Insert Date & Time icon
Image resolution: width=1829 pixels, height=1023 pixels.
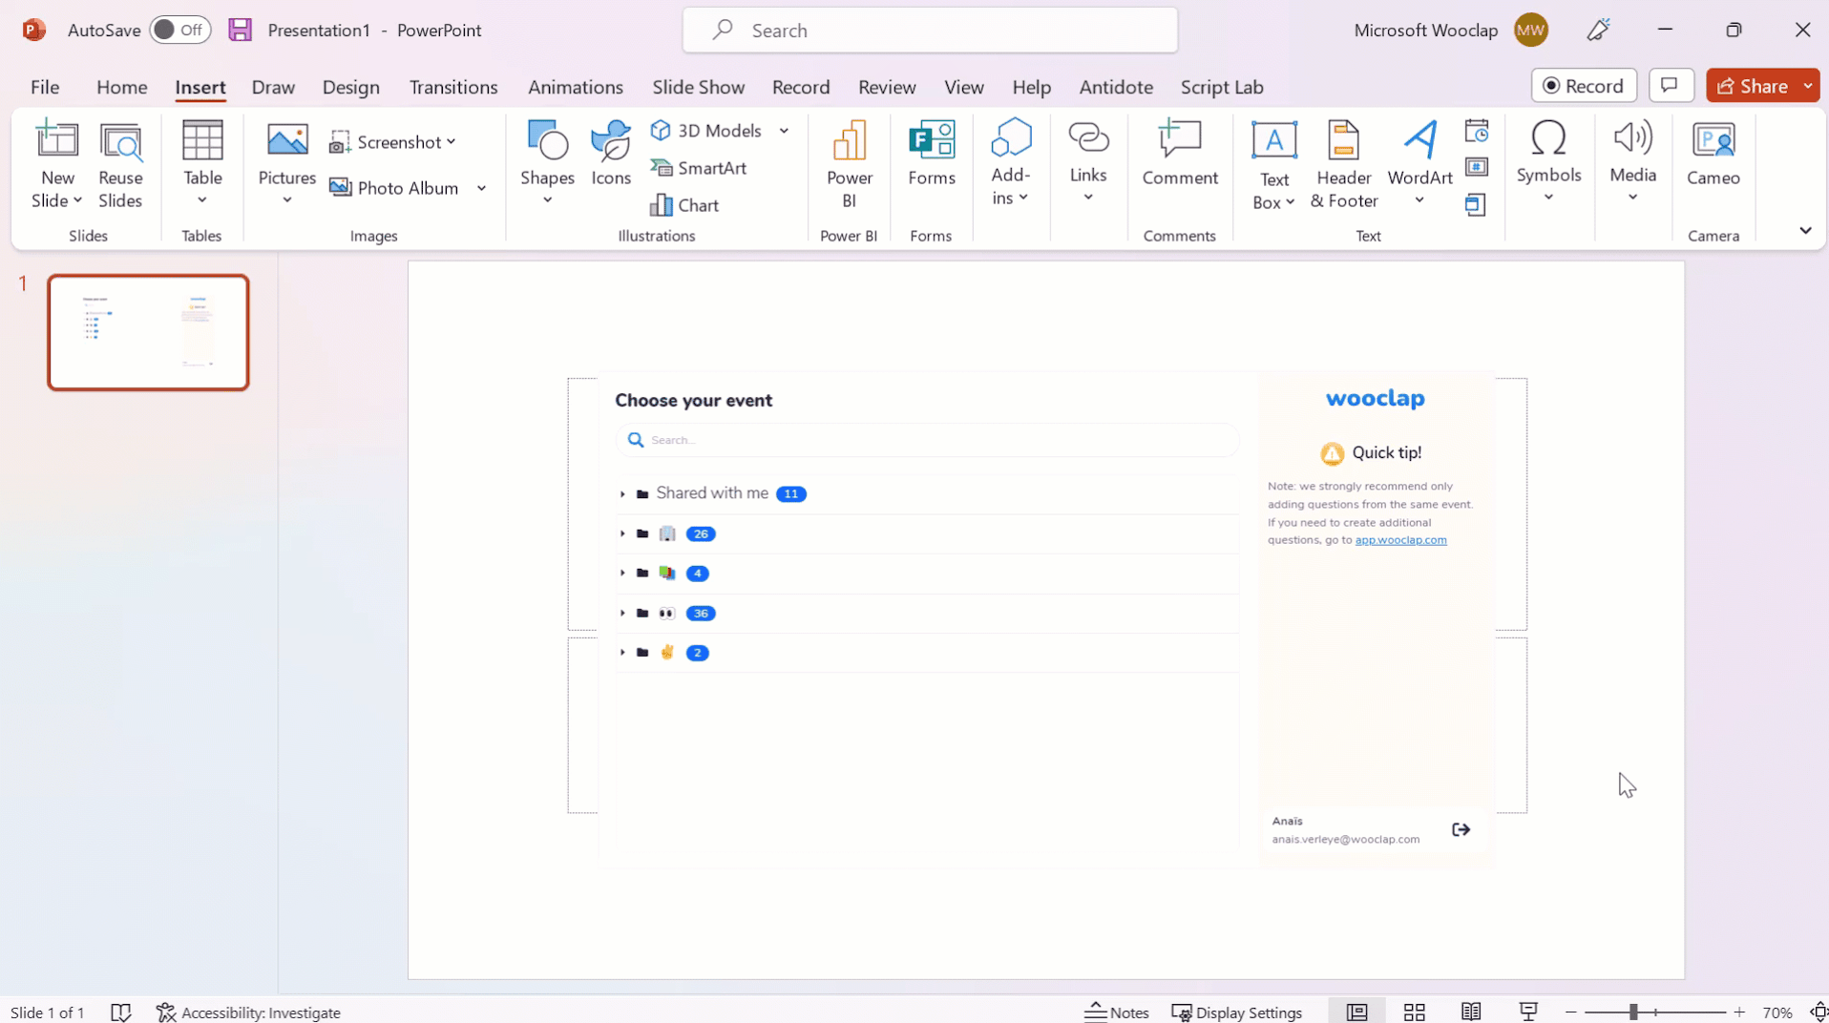point(1477,131)
